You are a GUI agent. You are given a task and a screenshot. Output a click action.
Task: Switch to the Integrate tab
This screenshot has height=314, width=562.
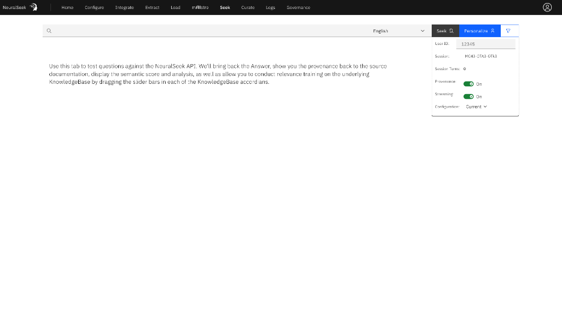pyautogui.click(x=124, y=7)
